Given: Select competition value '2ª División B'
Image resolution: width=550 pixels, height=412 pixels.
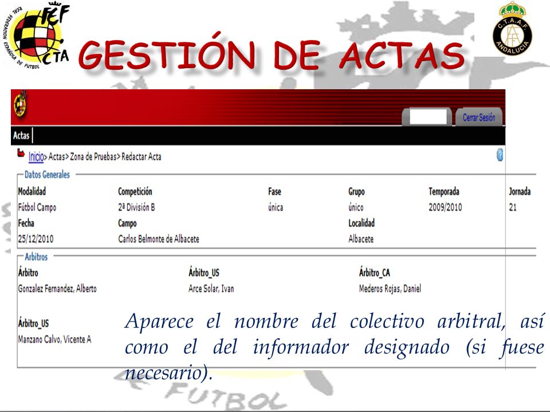Looking at the screenshot, I should pos(136,207).
